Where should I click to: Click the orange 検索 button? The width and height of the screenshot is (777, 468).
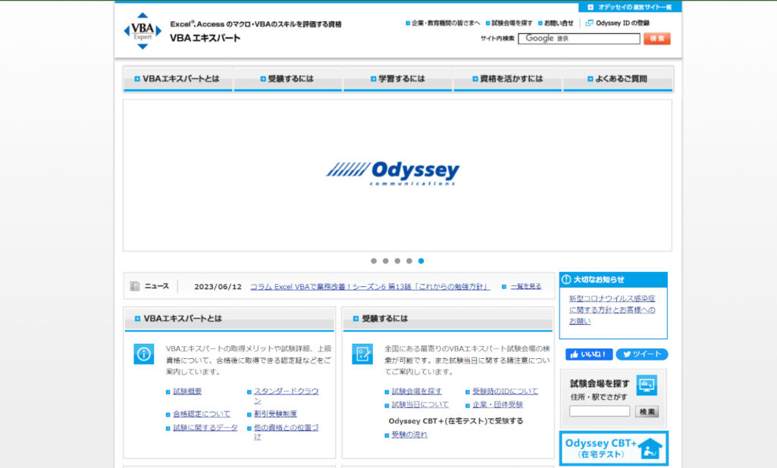[657, 39]
